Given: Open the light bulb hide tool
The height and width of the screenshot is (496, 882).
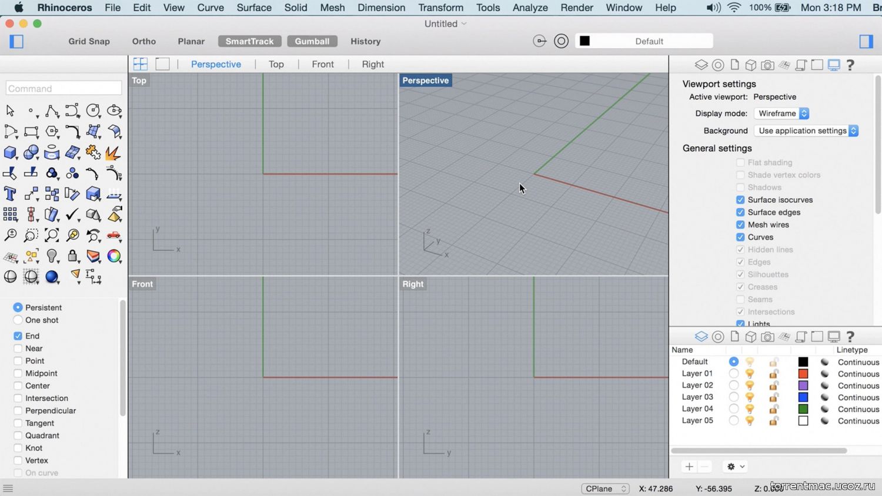Looking at the screenshot, I should tap(52, 256).
